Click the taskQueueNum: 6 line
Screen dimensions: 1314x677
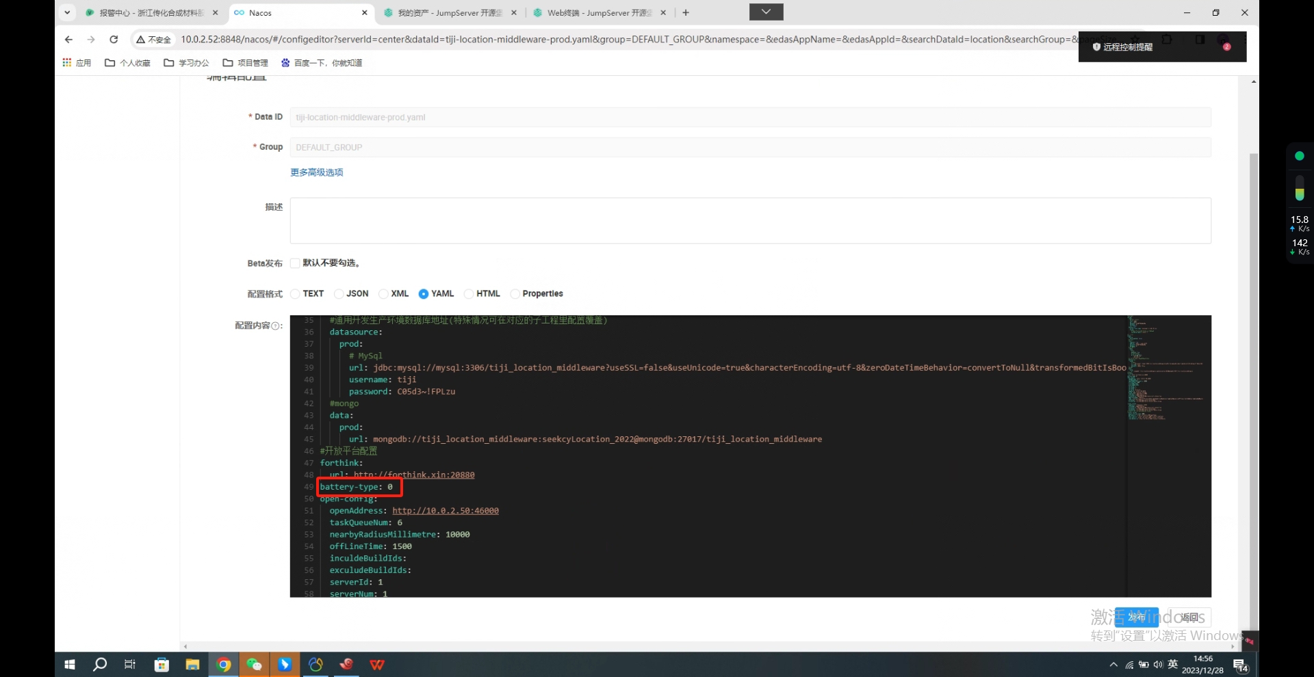(x=365, y=523)
